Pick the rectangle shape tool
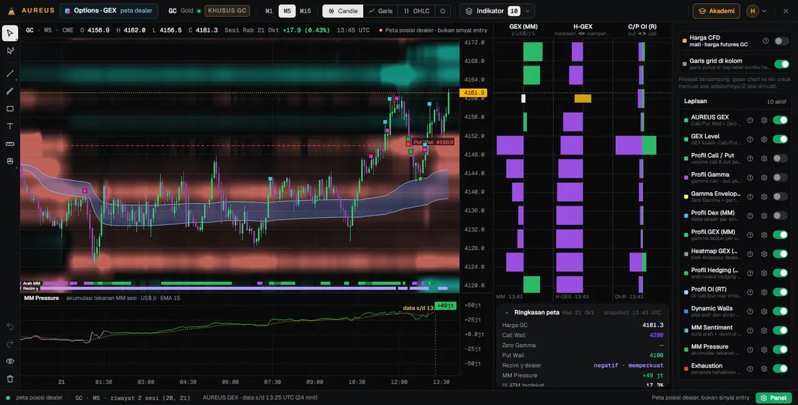798x405 pixels. 10,108
